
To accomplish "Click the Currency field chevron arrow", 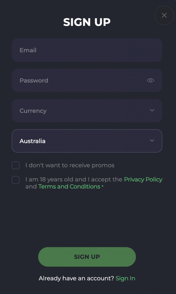I will point(152,110).
